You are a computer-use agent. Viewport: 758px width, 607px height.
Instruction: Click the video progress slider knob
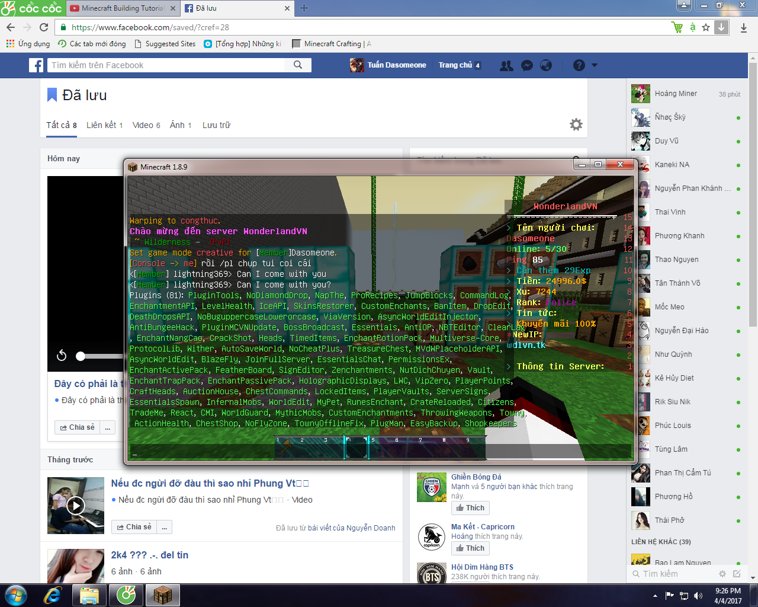coord(81,356)
